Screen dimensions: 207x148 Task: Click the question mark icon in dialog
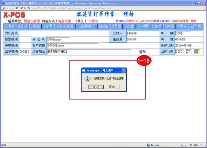click(x=87, y=79)
